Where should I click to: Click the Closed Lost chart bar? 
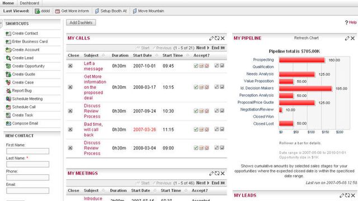[x=286, y=123]
